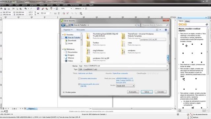This screenshot has width=211, height=119.
Task: Click the last Classificação rating star
Action: pyautogui.click(x=158, y=73)
